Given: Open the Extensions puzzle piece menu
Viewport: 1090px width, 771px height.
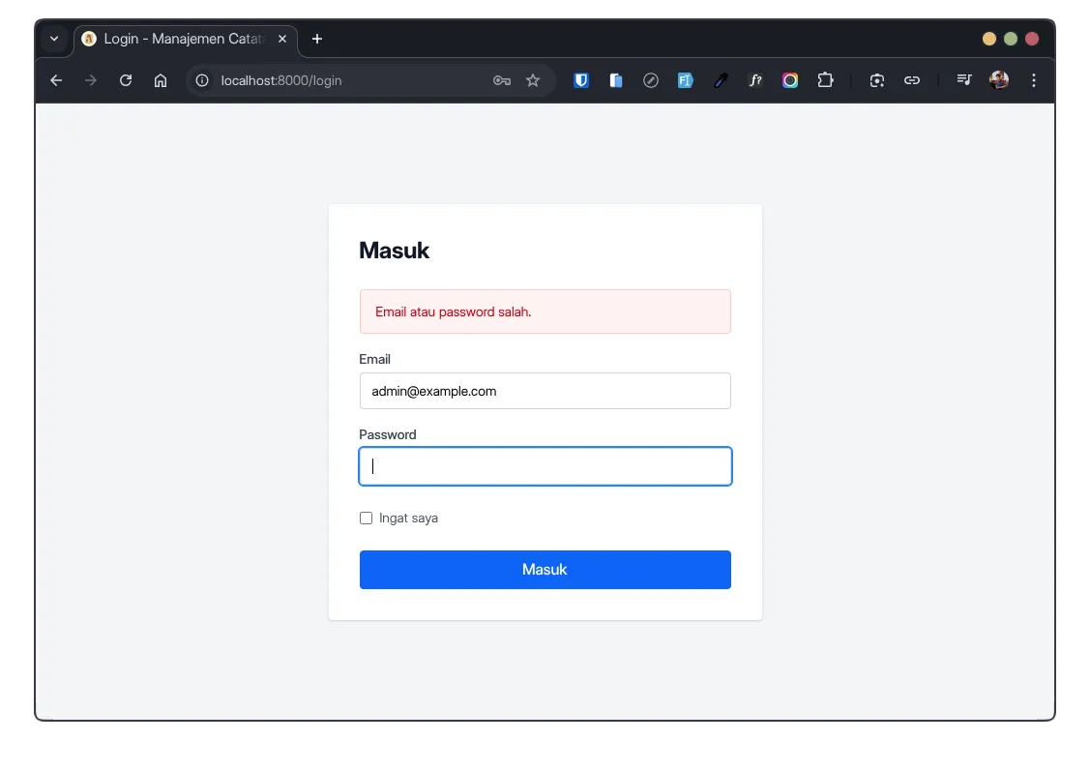Looking at the screenshot, I should point(825,80).
